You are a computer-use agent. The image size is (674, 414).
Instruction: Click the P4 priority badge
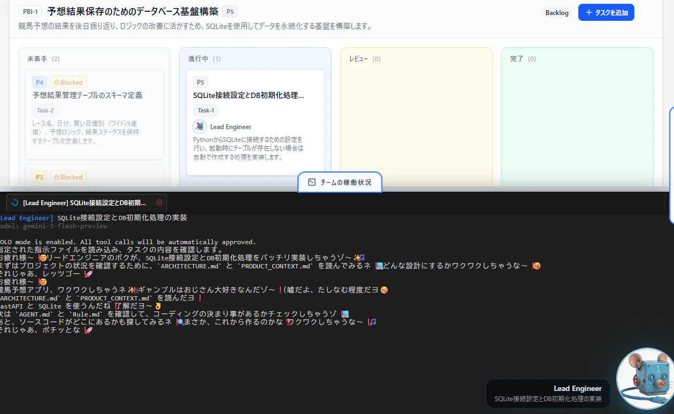click(x=40, y=82)
